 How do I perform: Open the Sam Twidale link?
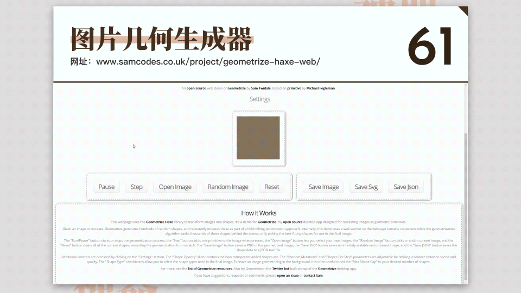(x=261, y=88)
